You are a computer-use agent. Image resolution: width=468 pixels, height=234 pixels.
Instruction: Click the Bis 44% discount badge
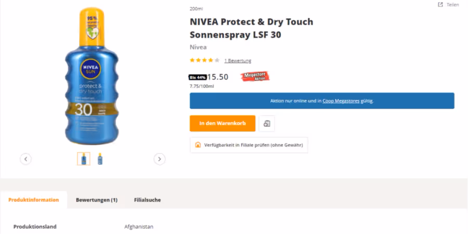[198, 77]
